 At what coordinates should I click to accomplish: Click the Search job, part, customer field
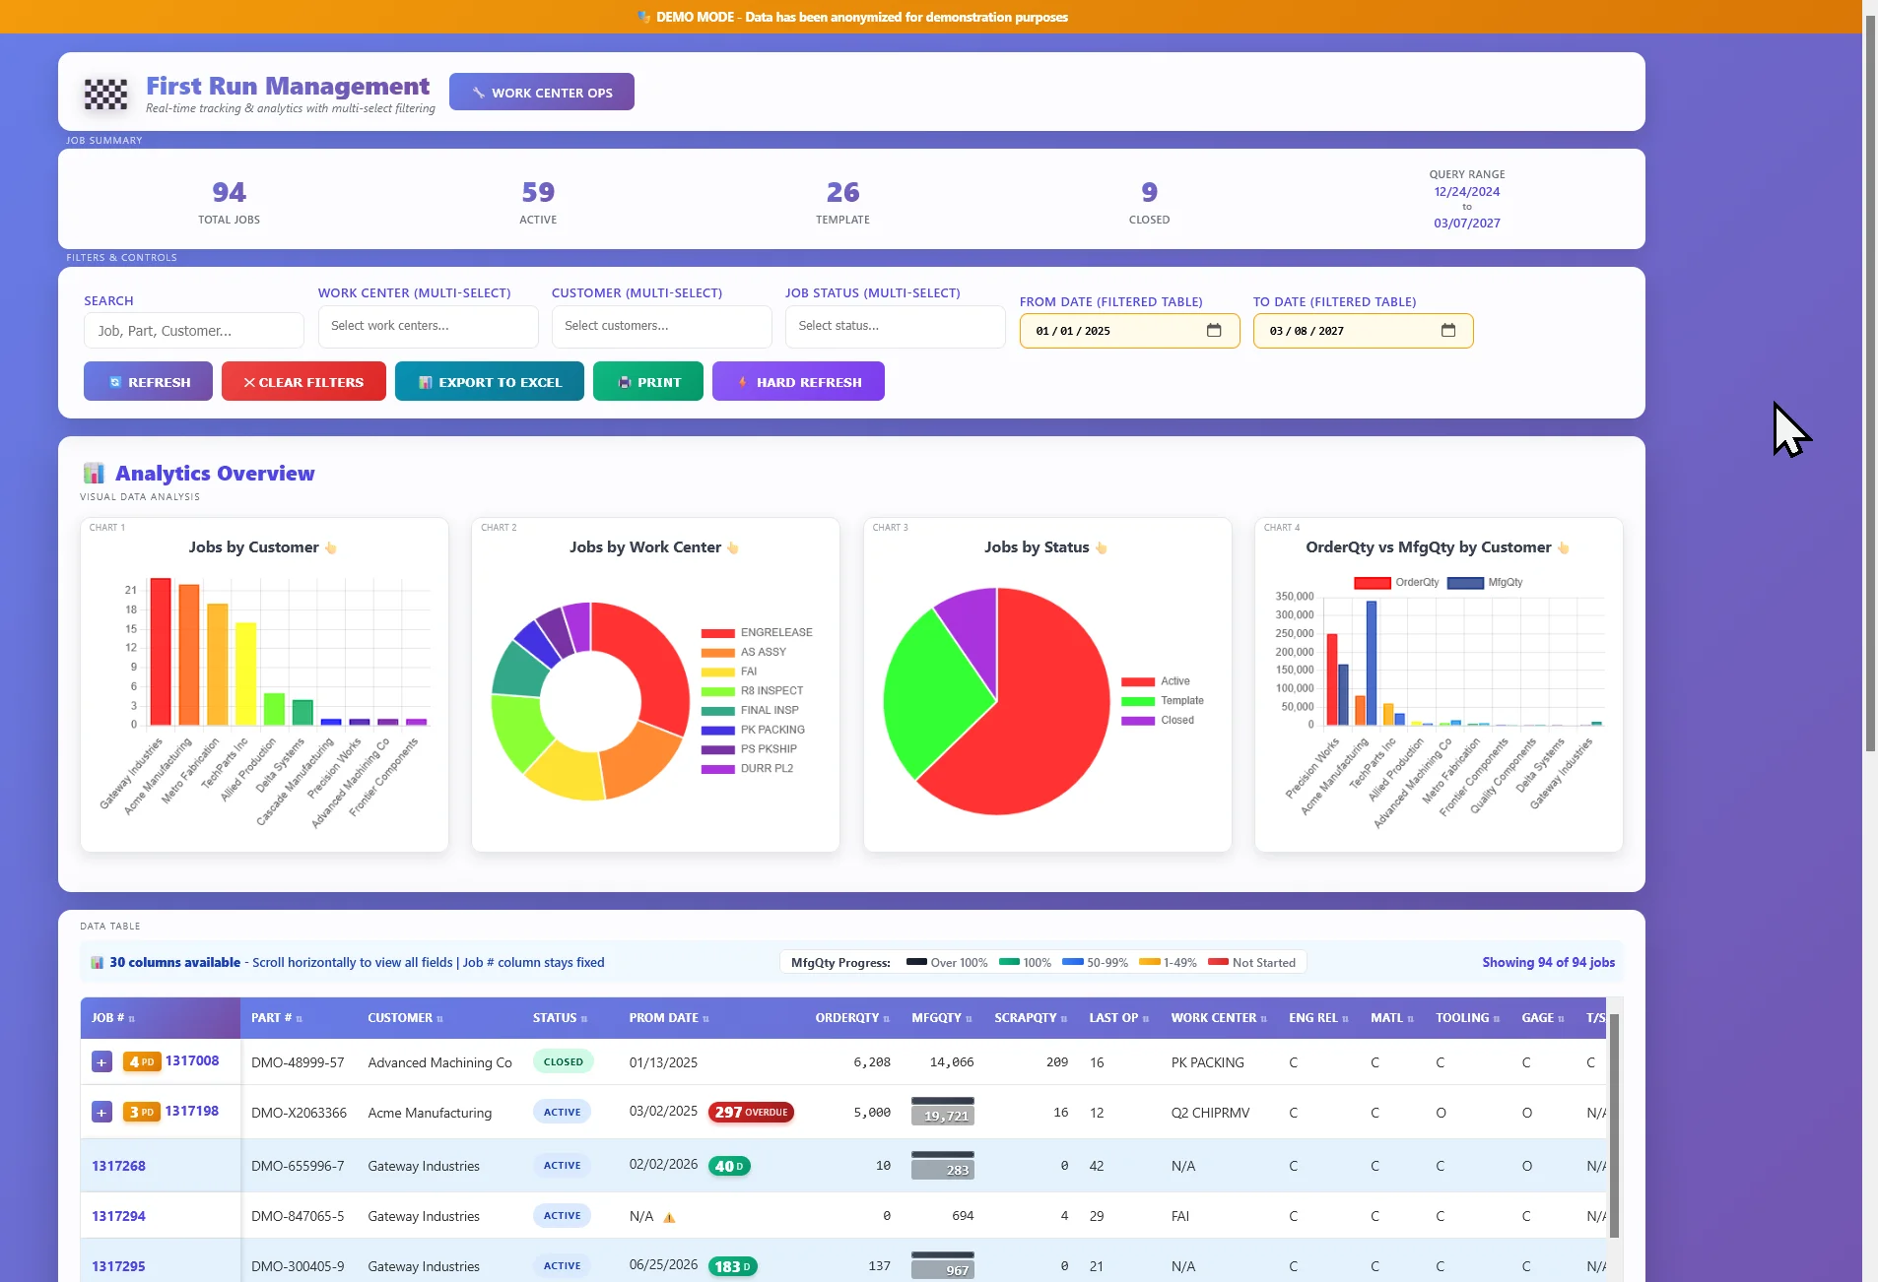(193, 331)
